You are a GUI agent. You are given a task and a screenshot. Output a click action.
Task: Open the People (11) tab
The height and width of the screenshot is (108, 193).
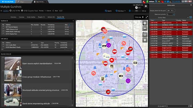coord(41,17)
